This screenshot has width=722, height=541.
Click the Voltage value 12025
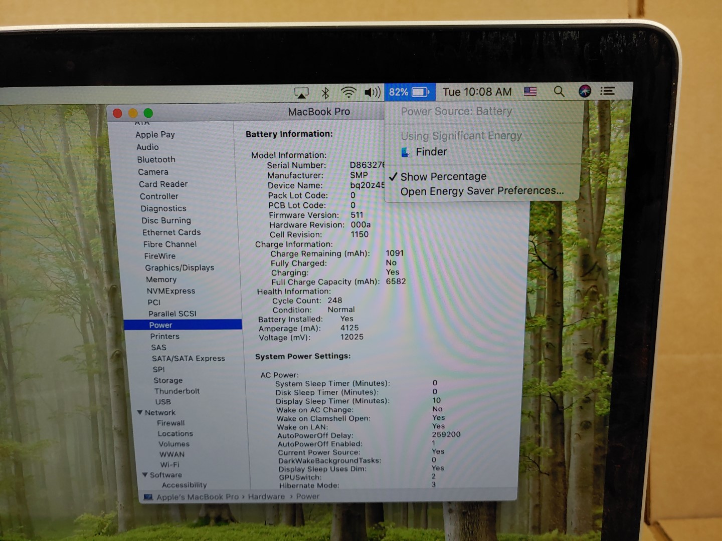[352, 337]
